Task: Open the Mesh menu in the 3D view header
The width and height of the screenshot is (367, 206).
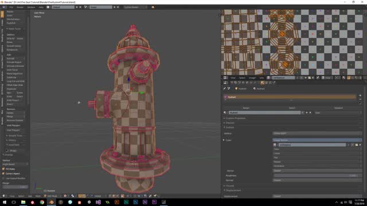Action: coord(38,196)
